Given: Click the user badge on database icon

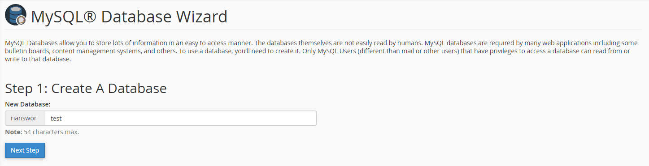Looking at the screenshot, I should 21,21.
